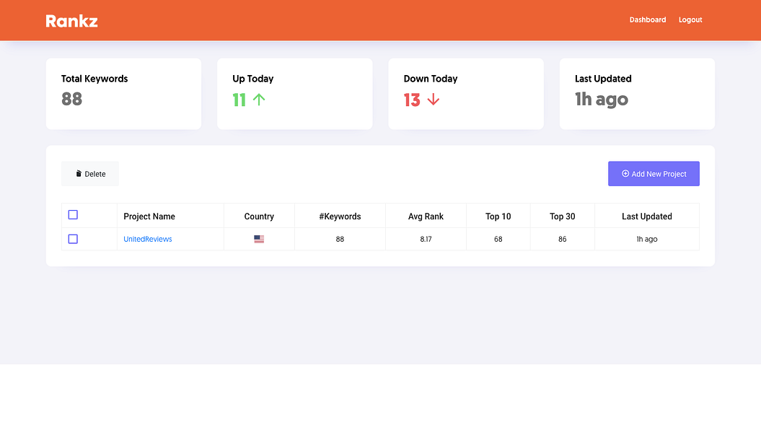This screenshot has width=761, height=433.
Task: Click the Last Updated card title
Action: tap(603, 79)
